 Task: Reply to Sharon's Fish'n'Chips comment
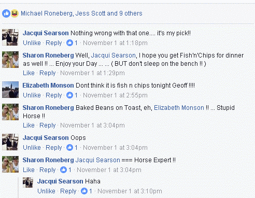click(48, 73)
